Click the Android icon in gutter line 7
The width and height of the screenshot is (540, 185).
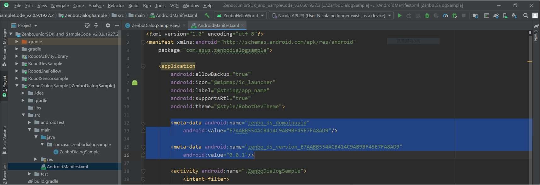135,83
